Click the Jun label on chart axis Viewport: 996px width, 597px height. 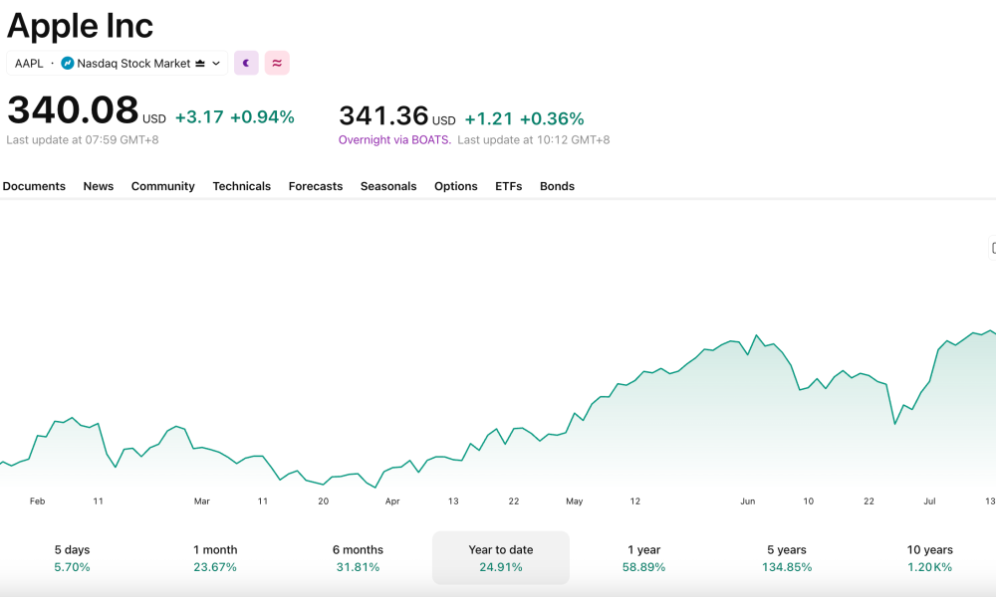(748, 501)
